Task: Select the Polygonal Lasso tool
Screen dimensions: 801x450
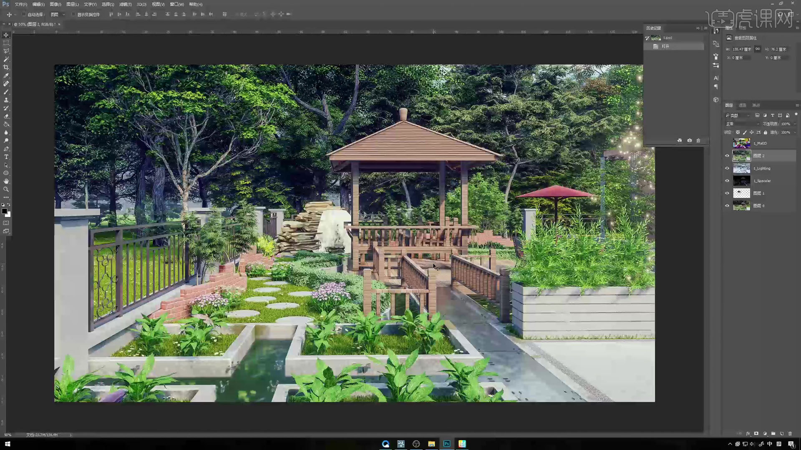Action: (x=6, y=51)
